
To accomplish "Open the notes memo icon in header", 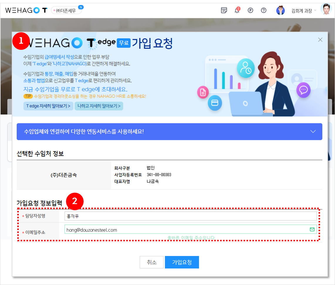I will [x=224, y=11].
